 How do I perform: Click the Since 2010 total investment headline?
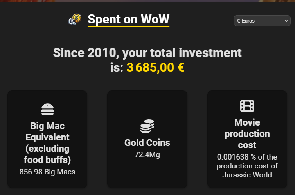tap(147, 60)
